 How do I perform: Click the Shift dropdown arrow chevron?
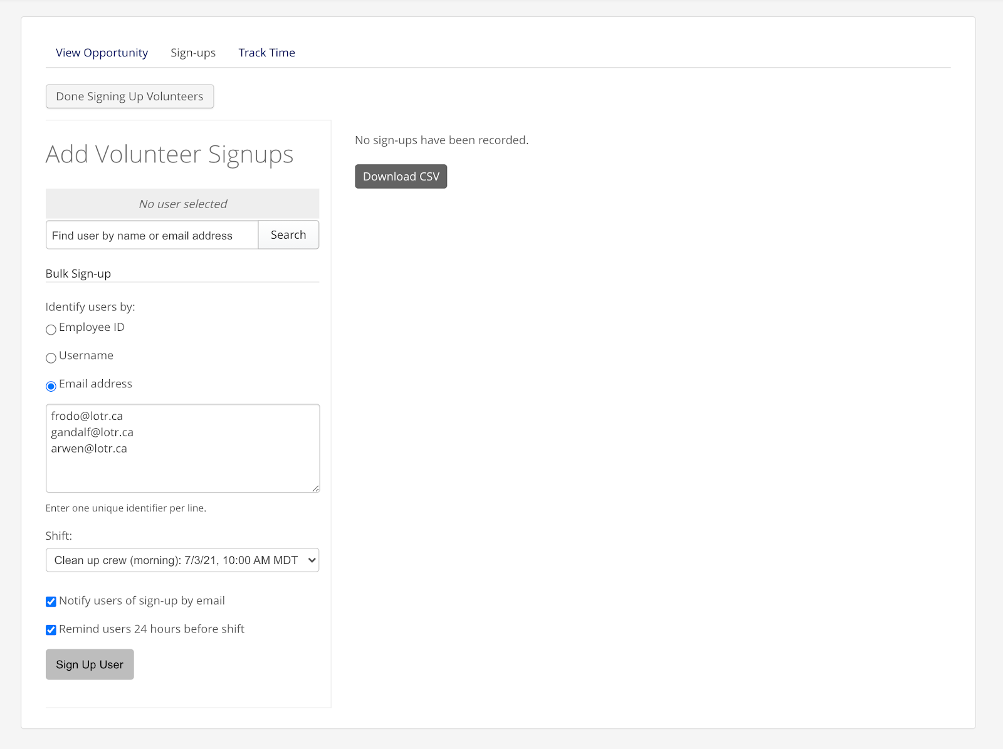click(312, 560)
